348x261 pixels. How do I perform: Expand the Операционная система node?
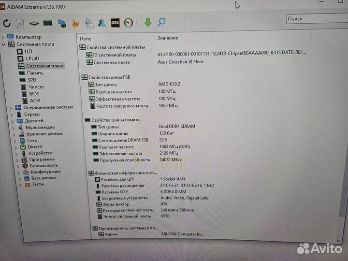coord(11,108)
